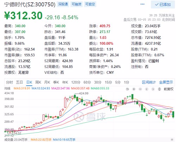
Task: Select the 季K chart tab
Action: (x=56, y=82)
